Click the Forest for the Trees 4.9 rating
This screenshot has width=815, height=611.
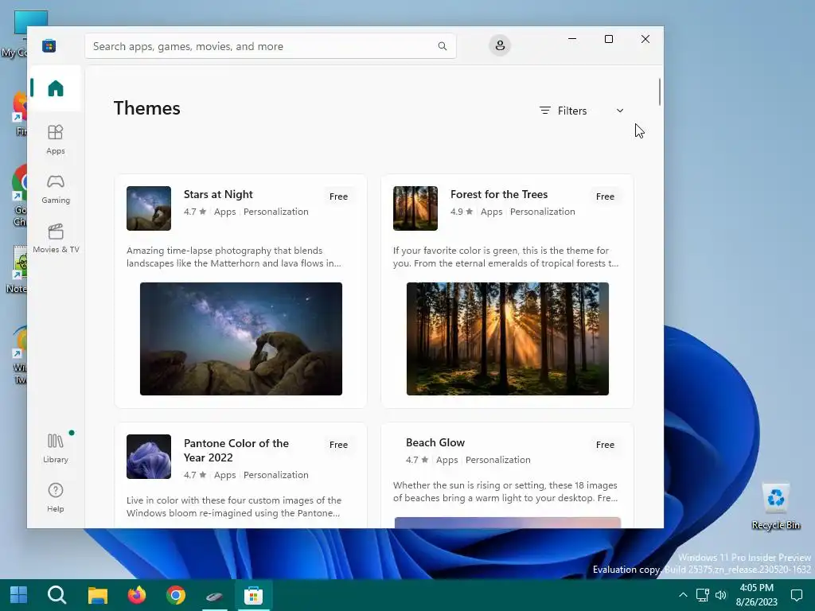click(462, 212)
